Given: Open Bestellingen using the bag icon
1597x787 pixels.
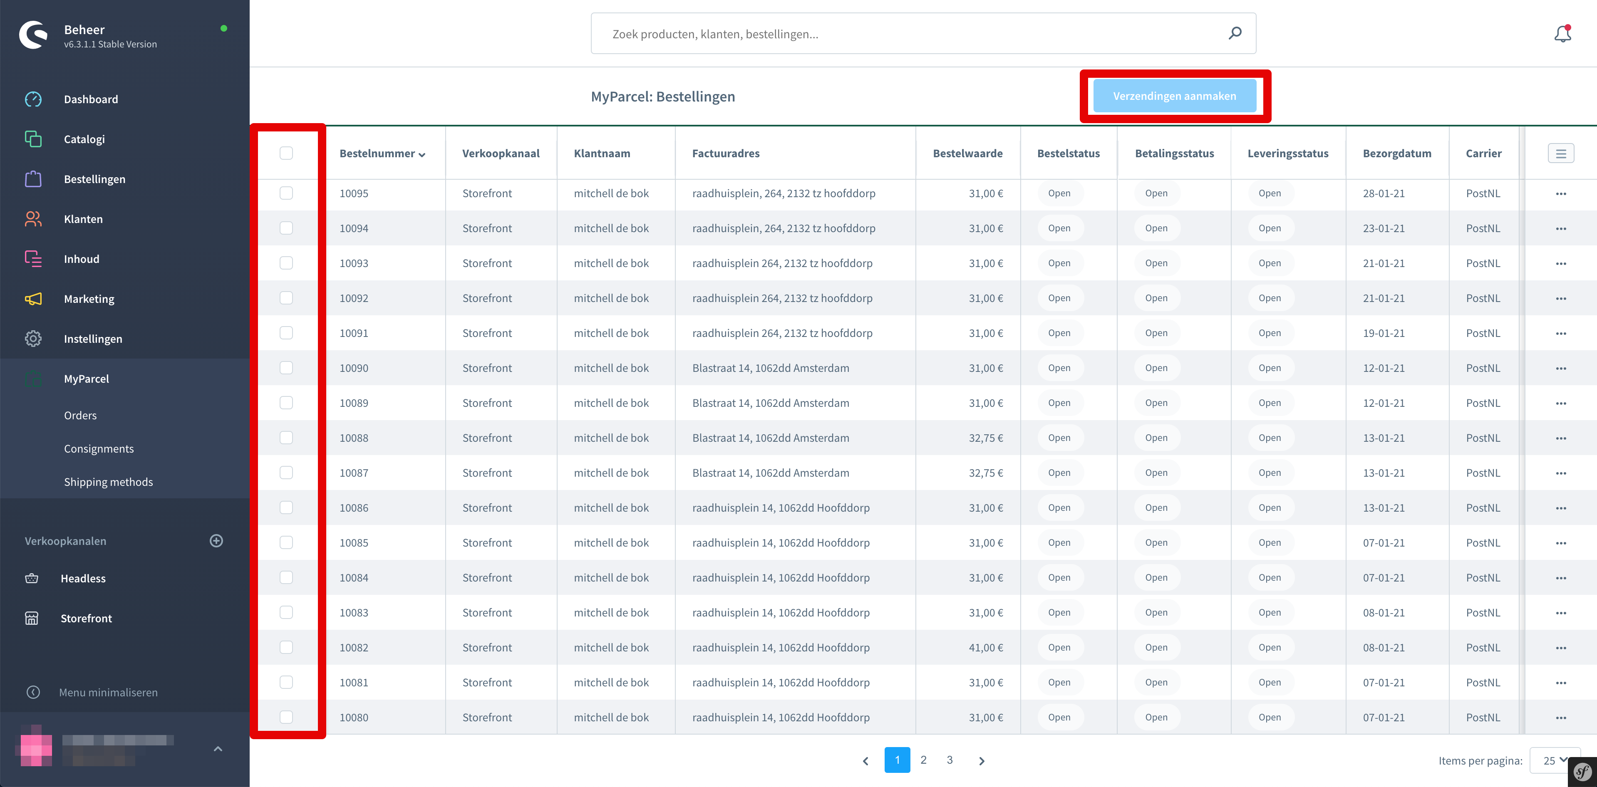Looking at the screenshot, I should [33, 178].
